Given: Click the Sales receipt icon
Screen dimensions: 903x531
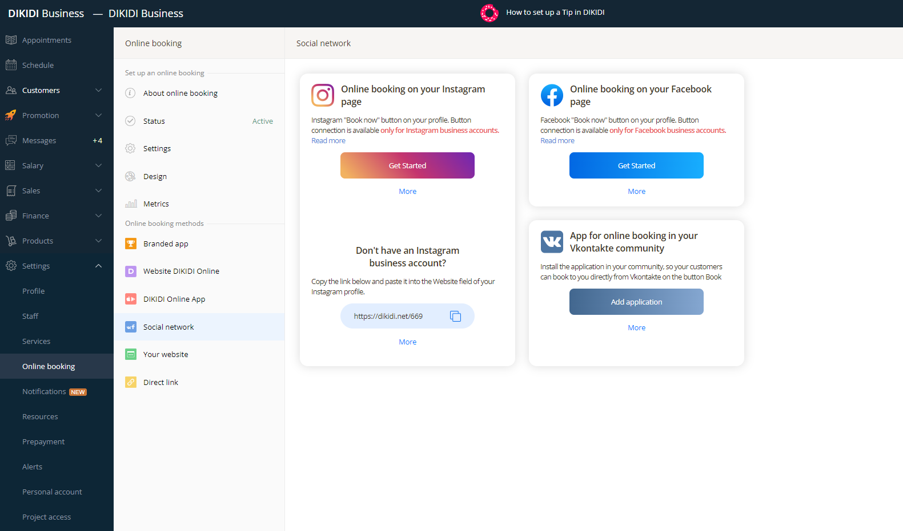Looking at the screenshot, I should pyautogui.click(x=11, y=190).
